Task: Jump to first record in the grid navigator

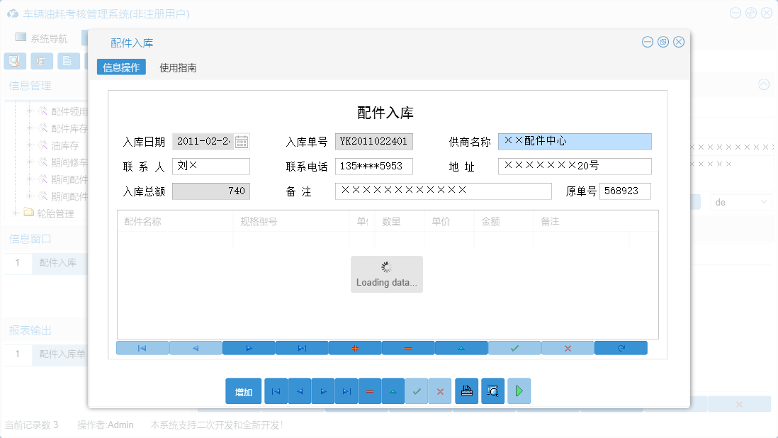Action: click(x=143, y=347)
